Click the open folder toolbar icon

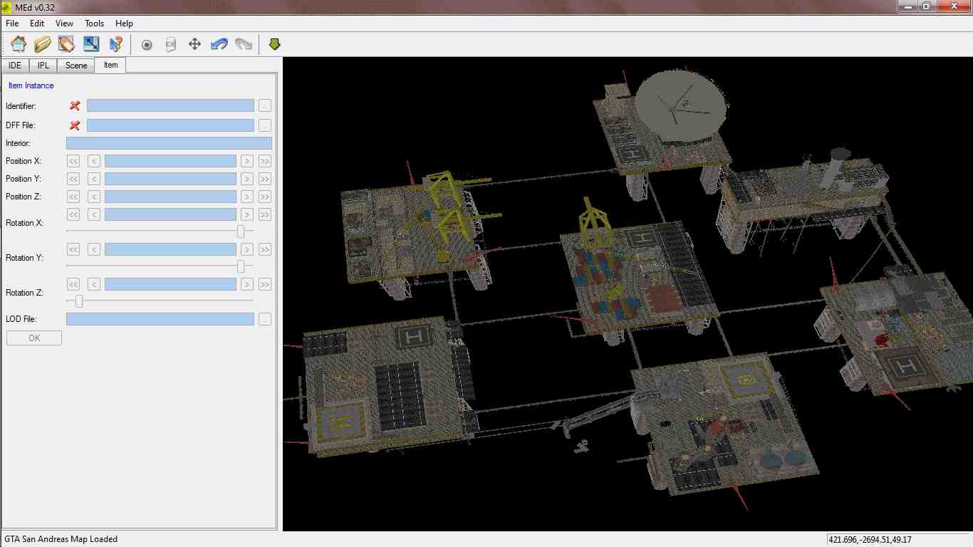tap(43, 44)
